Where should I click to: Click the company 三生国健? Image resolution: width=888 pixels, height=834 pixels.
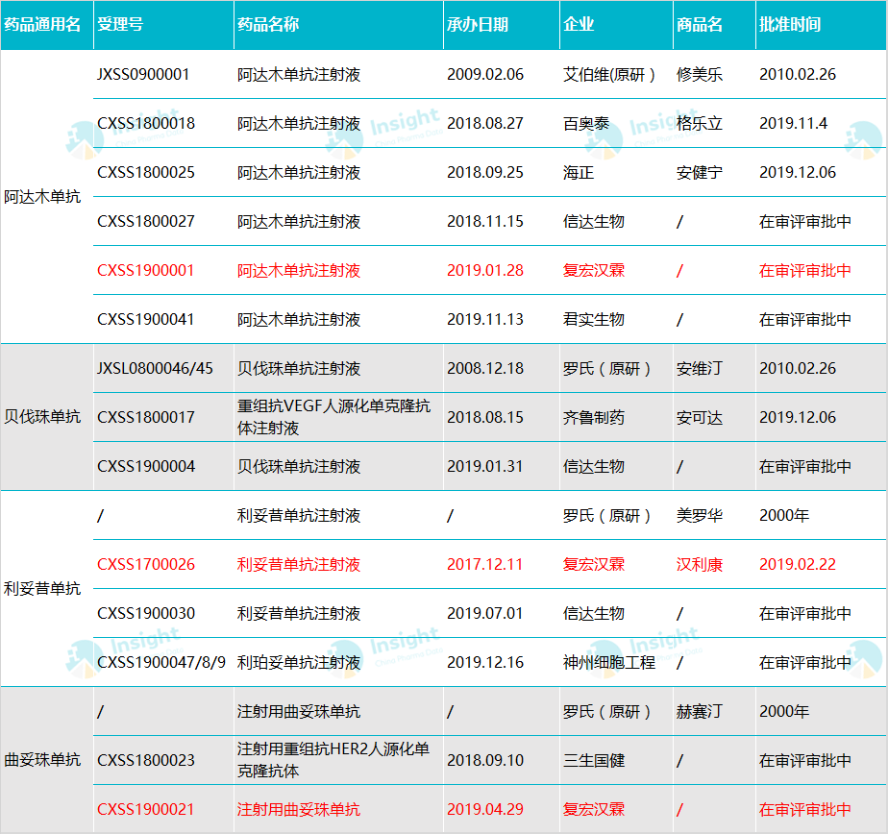(594, 760)
